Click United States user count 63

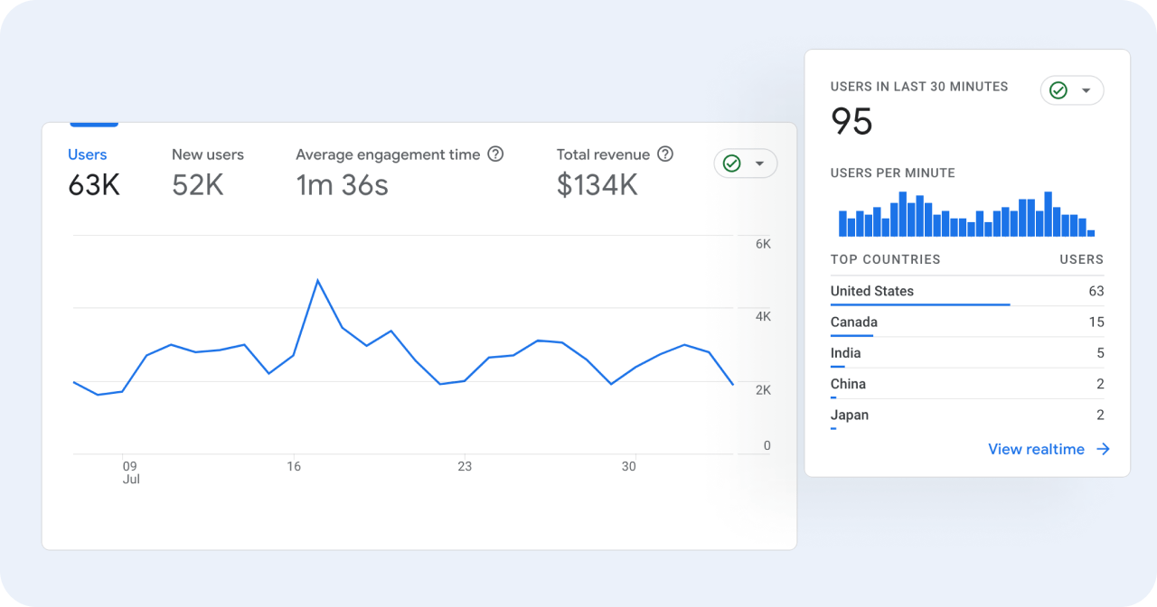1096,291
